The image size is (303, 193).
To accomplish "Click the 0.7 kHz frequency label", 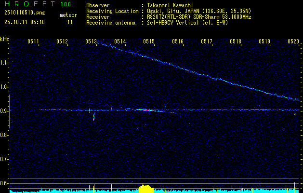I will click(4, 159).
